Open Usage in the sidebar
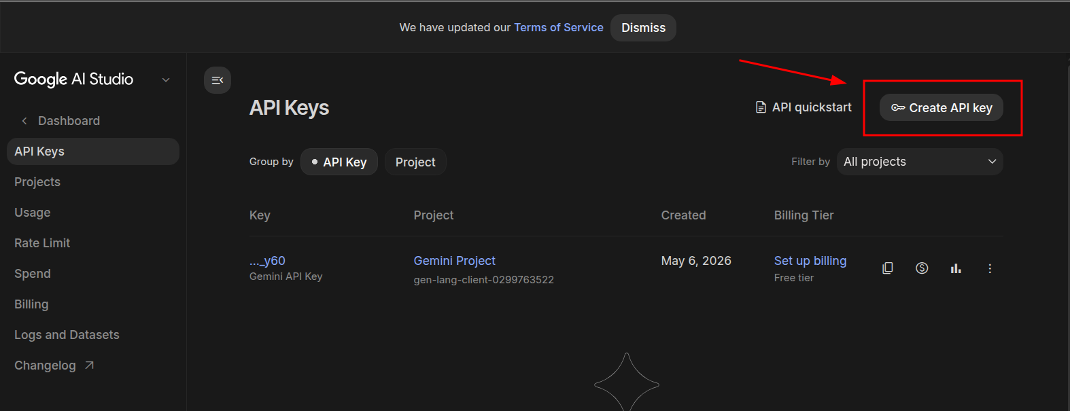Viewport: 1070px width, 411px height. 33,213
